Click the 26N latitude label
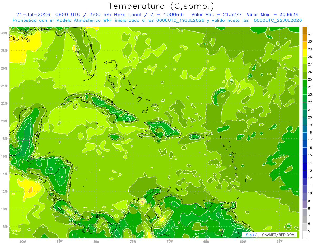This screenshot has height=245, width=317. tap(4, 68)
